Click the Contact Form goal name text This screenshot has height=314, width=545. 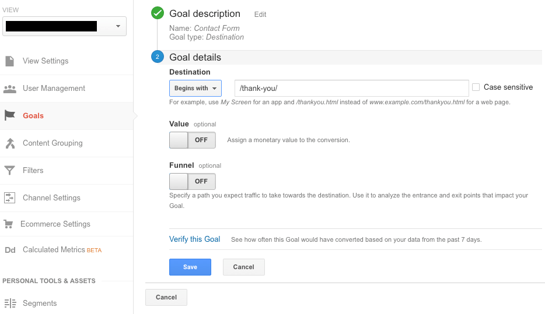click(216, 28)
